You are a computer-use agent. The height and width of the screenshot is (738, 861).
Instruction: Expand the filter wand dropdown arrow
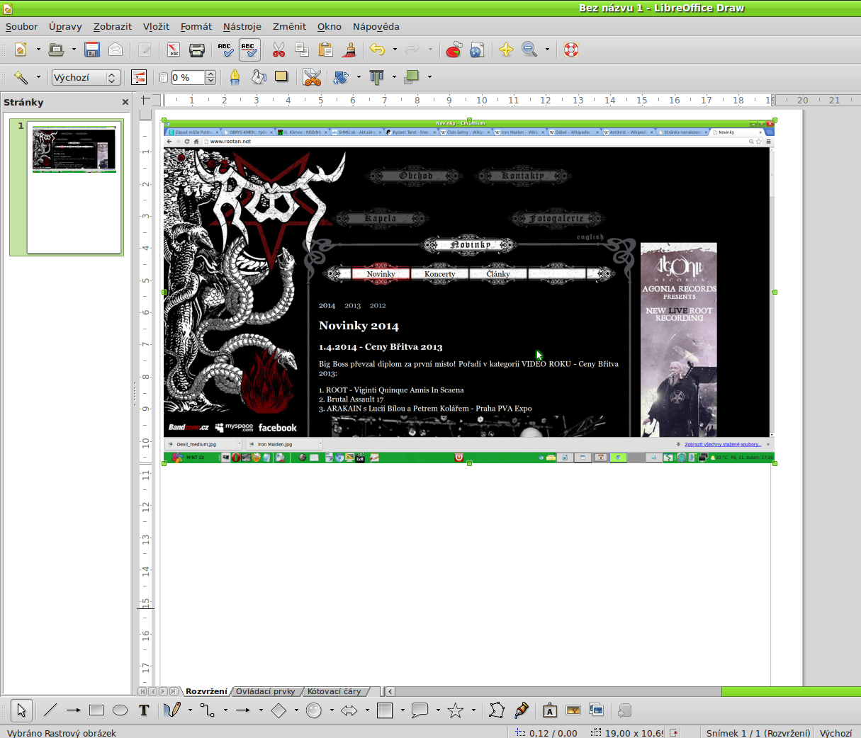(38, 77)
